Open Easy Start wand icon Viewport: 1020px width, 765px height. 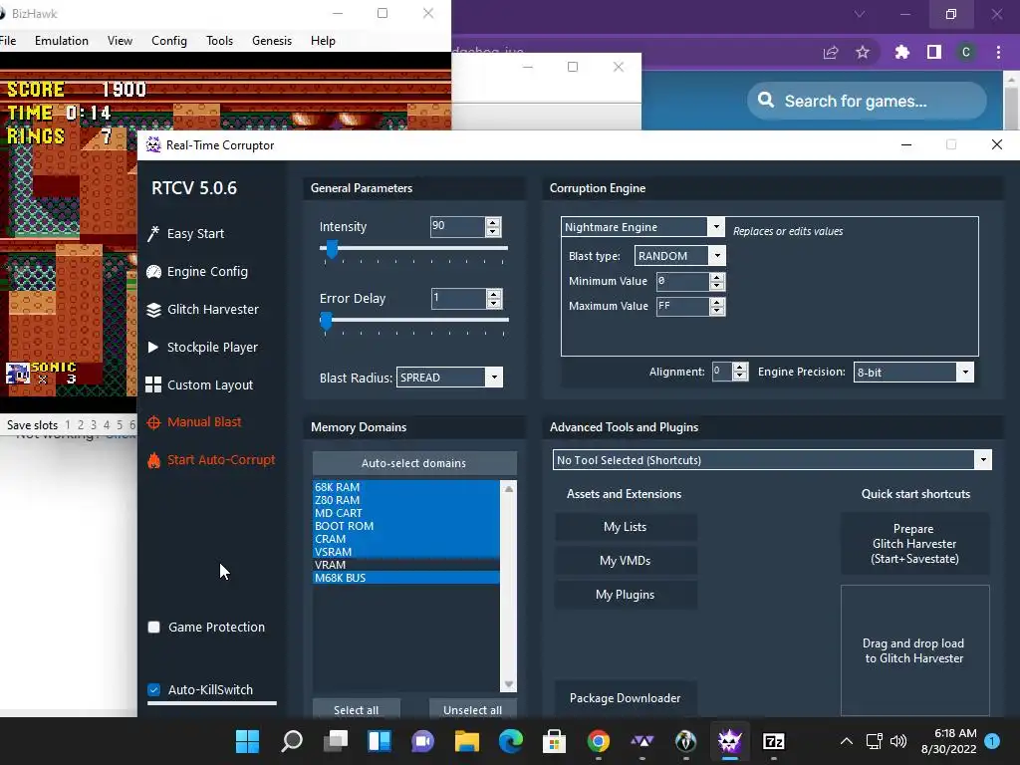point(153,233)
